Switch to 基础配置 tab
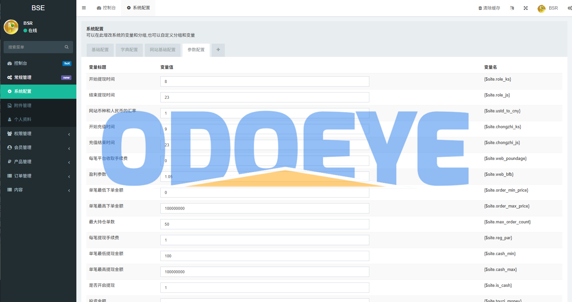The image size is (572, 302). coord(100,50)
